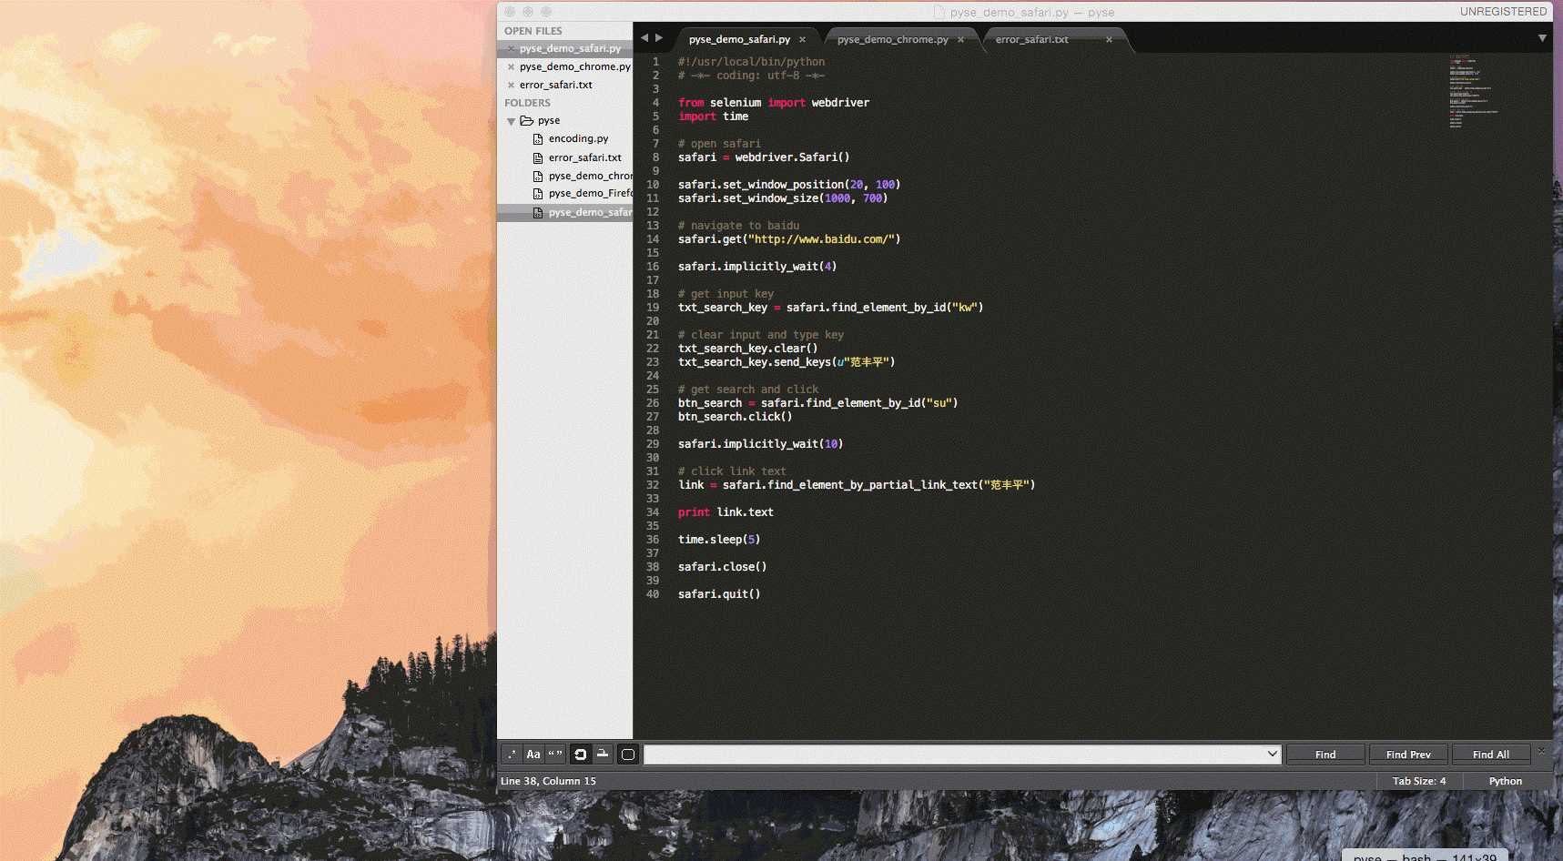Close pyse_demo_chrome.py in Open Files list

511,66
